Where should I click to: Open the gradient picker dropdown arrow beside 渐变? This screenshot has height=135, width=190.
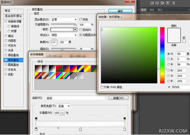[75, 29]
